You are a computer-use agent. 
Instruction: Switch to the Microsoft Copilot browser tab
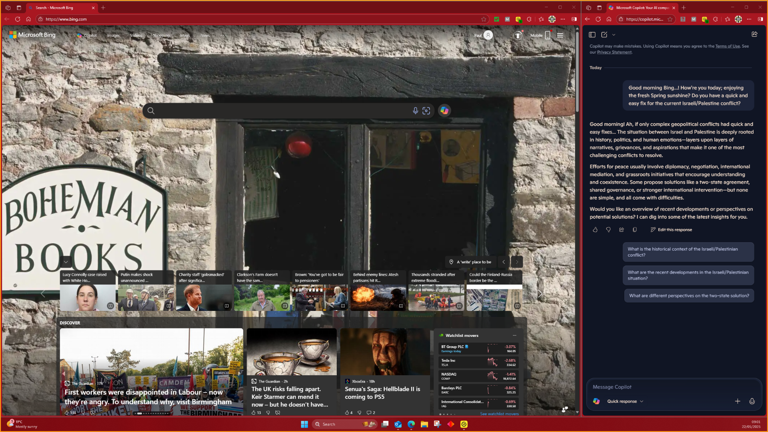641,8
